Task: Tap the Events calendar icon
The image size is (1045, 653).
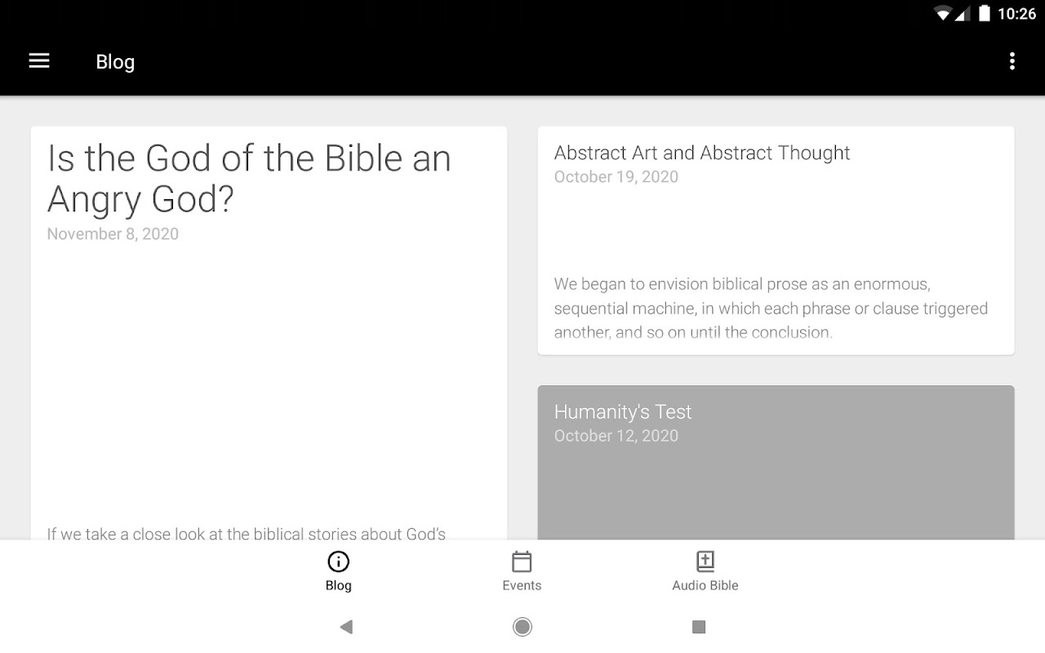Action: 522,562
